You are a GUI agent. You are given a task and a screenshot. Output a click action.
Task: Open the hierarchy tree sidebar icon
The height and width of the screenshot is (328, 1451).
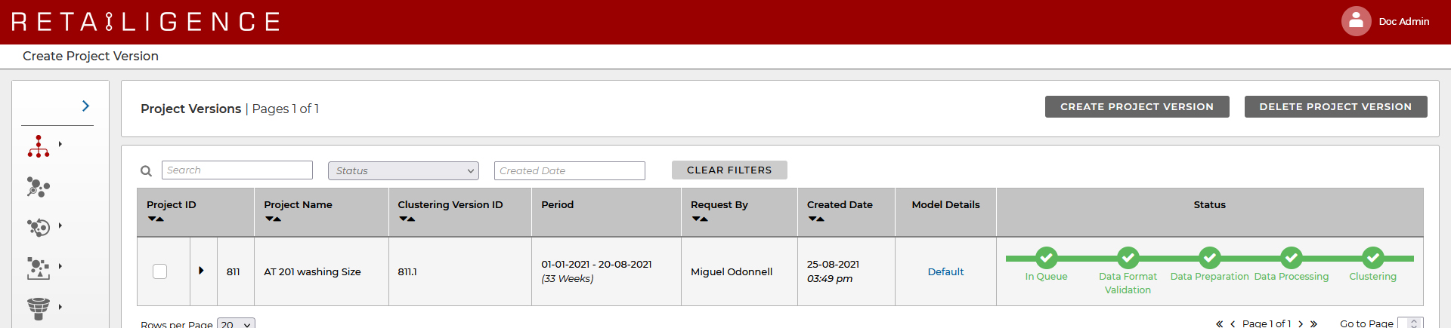pyautogui.click(x=39, y=146)
